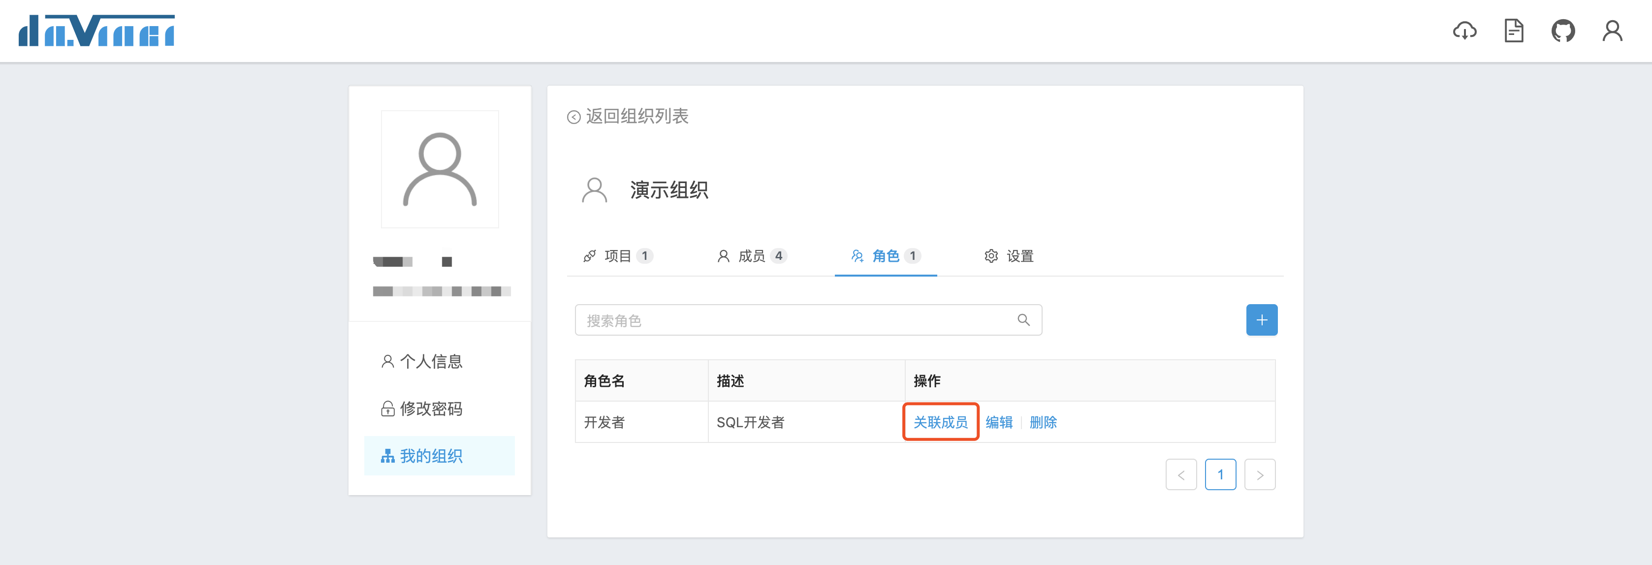Image resolution: width=1652 pixels, height=565 pixels.
Task: Click 编辑 for the 开发者 role
Action: click(998, 422)
